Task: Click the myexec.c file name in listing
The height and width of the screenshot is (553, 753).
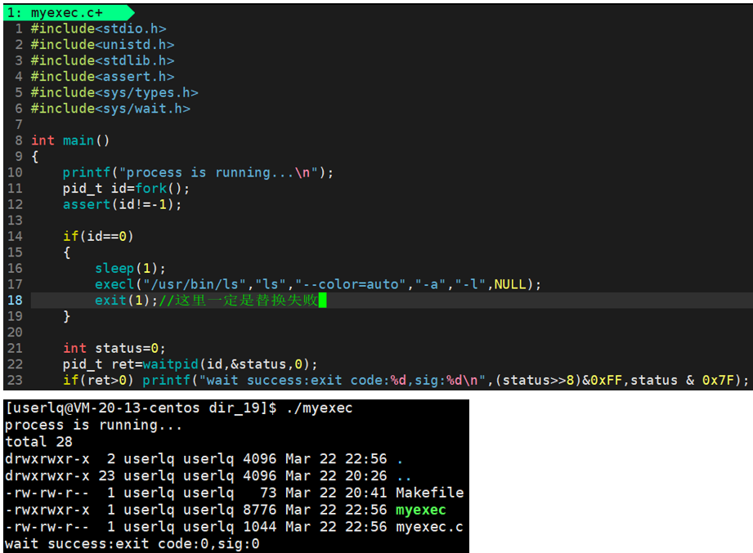Action: point(430,527)
